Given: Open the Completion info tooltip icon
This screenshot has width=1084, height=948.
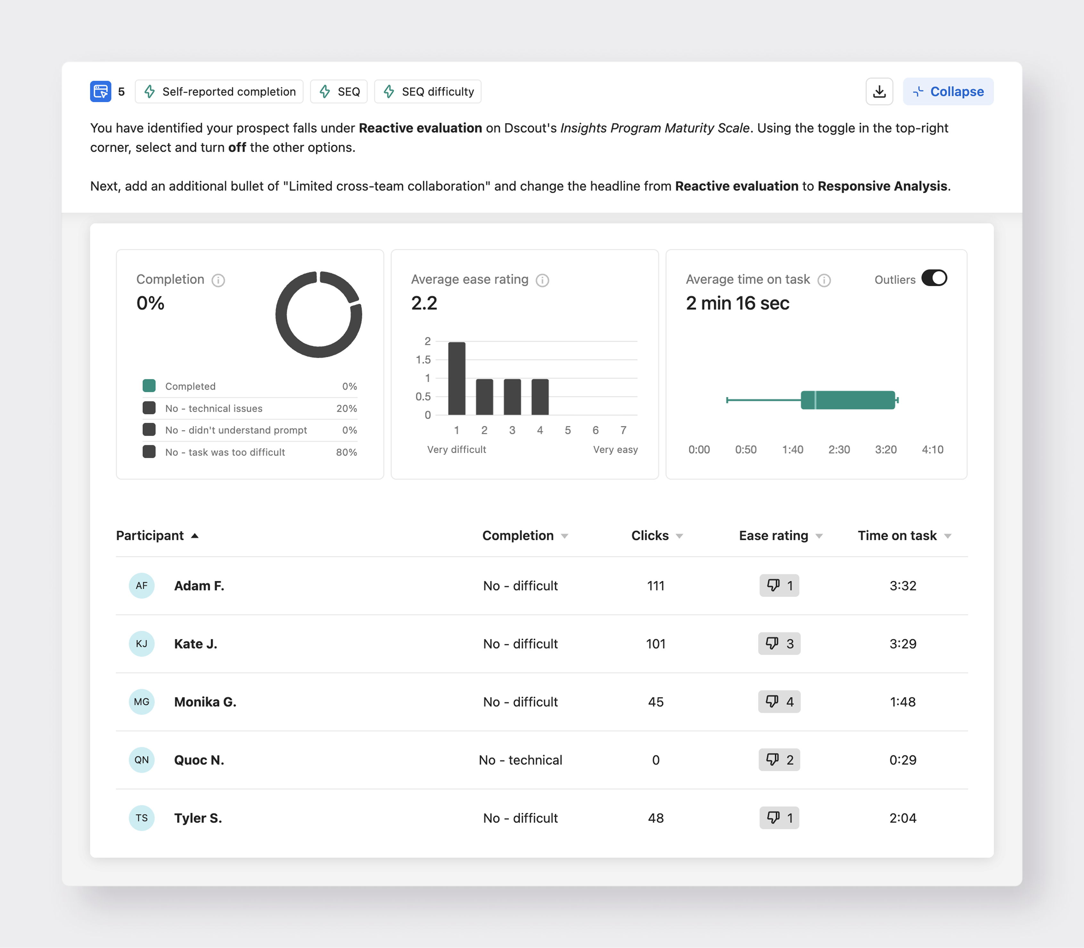Looking at the screenshot, I should click(218, 280).
